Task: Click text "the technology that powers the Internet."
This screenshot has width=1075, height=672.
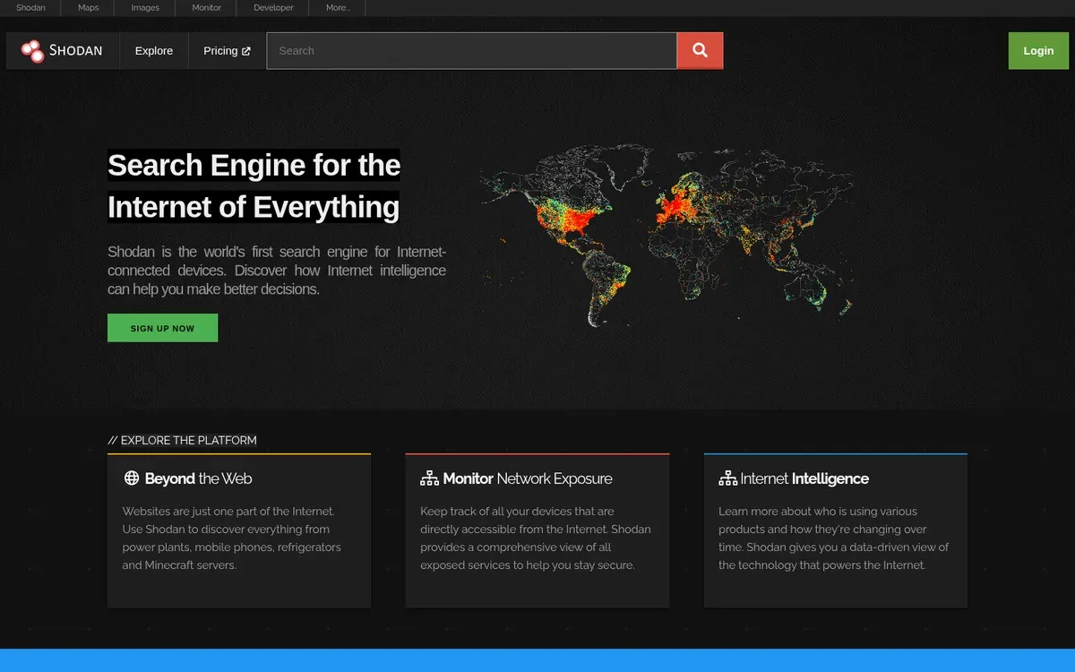Action: (821, 565)
